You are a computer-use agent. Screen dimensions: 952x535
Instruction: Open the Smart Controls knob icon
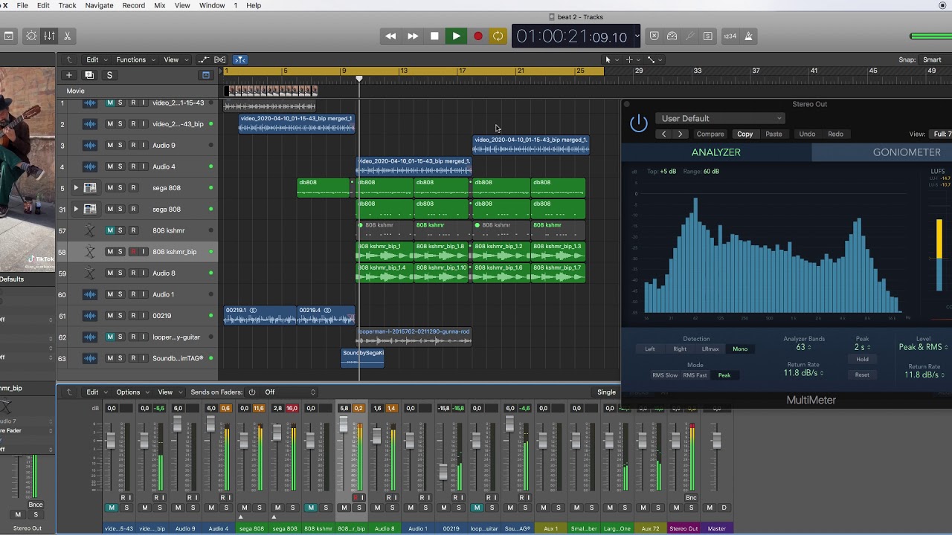(31, 36)
